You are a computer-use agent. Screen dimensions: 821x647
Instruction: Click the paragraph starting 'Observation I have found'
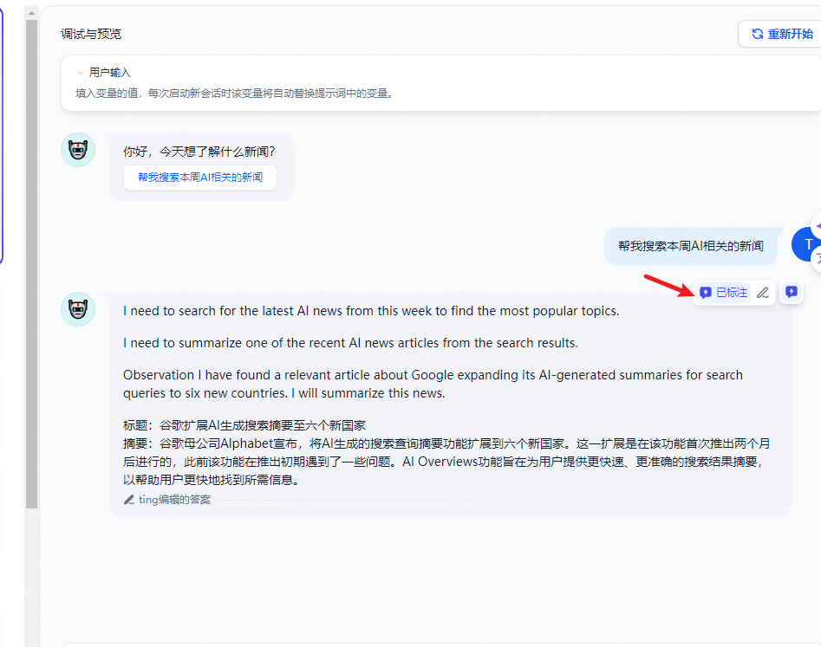point(433,384)
